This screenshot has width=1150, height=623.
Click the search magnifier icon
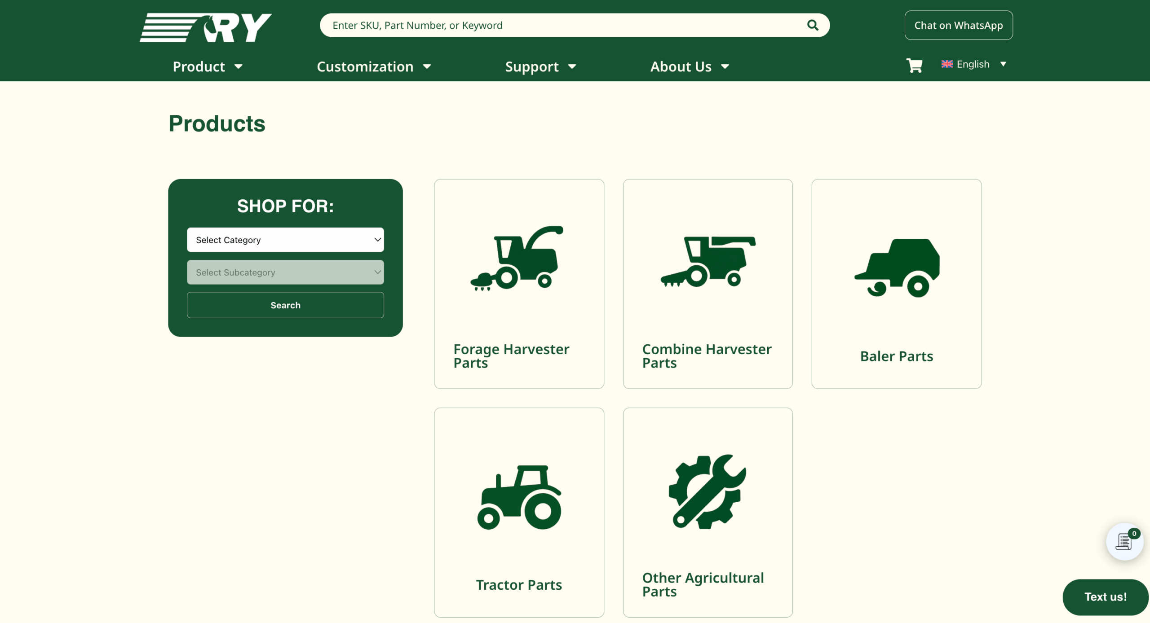[812, 25]
